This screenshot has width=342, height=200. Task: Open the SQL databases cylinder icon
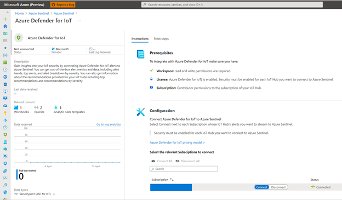(x=5, y=84)
